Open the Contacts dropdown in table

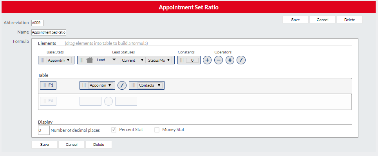coord(150,85)
